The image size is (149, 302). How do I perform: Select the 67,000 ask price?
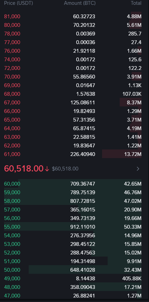(x=12, y=103)
